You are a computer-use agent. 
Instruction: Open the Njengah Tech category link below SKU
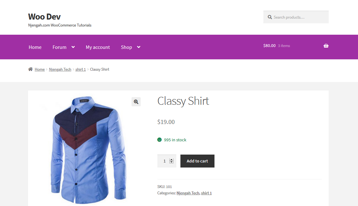[188, 193]
